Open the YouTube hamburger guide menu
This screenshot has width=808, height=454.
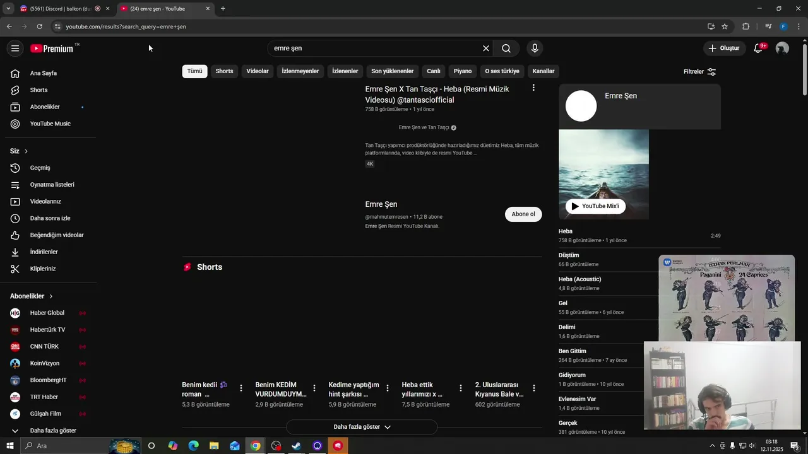pos(15,49)
